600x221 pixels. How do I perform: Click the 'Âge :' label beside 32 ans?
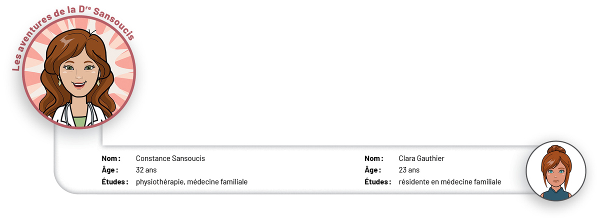[x=110, y=170]
